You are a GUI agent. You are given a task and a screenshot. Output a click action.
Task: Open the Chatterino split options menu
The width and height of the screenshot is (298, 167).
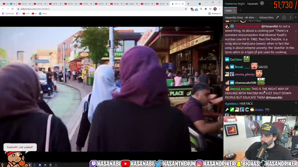coord(291,18)
